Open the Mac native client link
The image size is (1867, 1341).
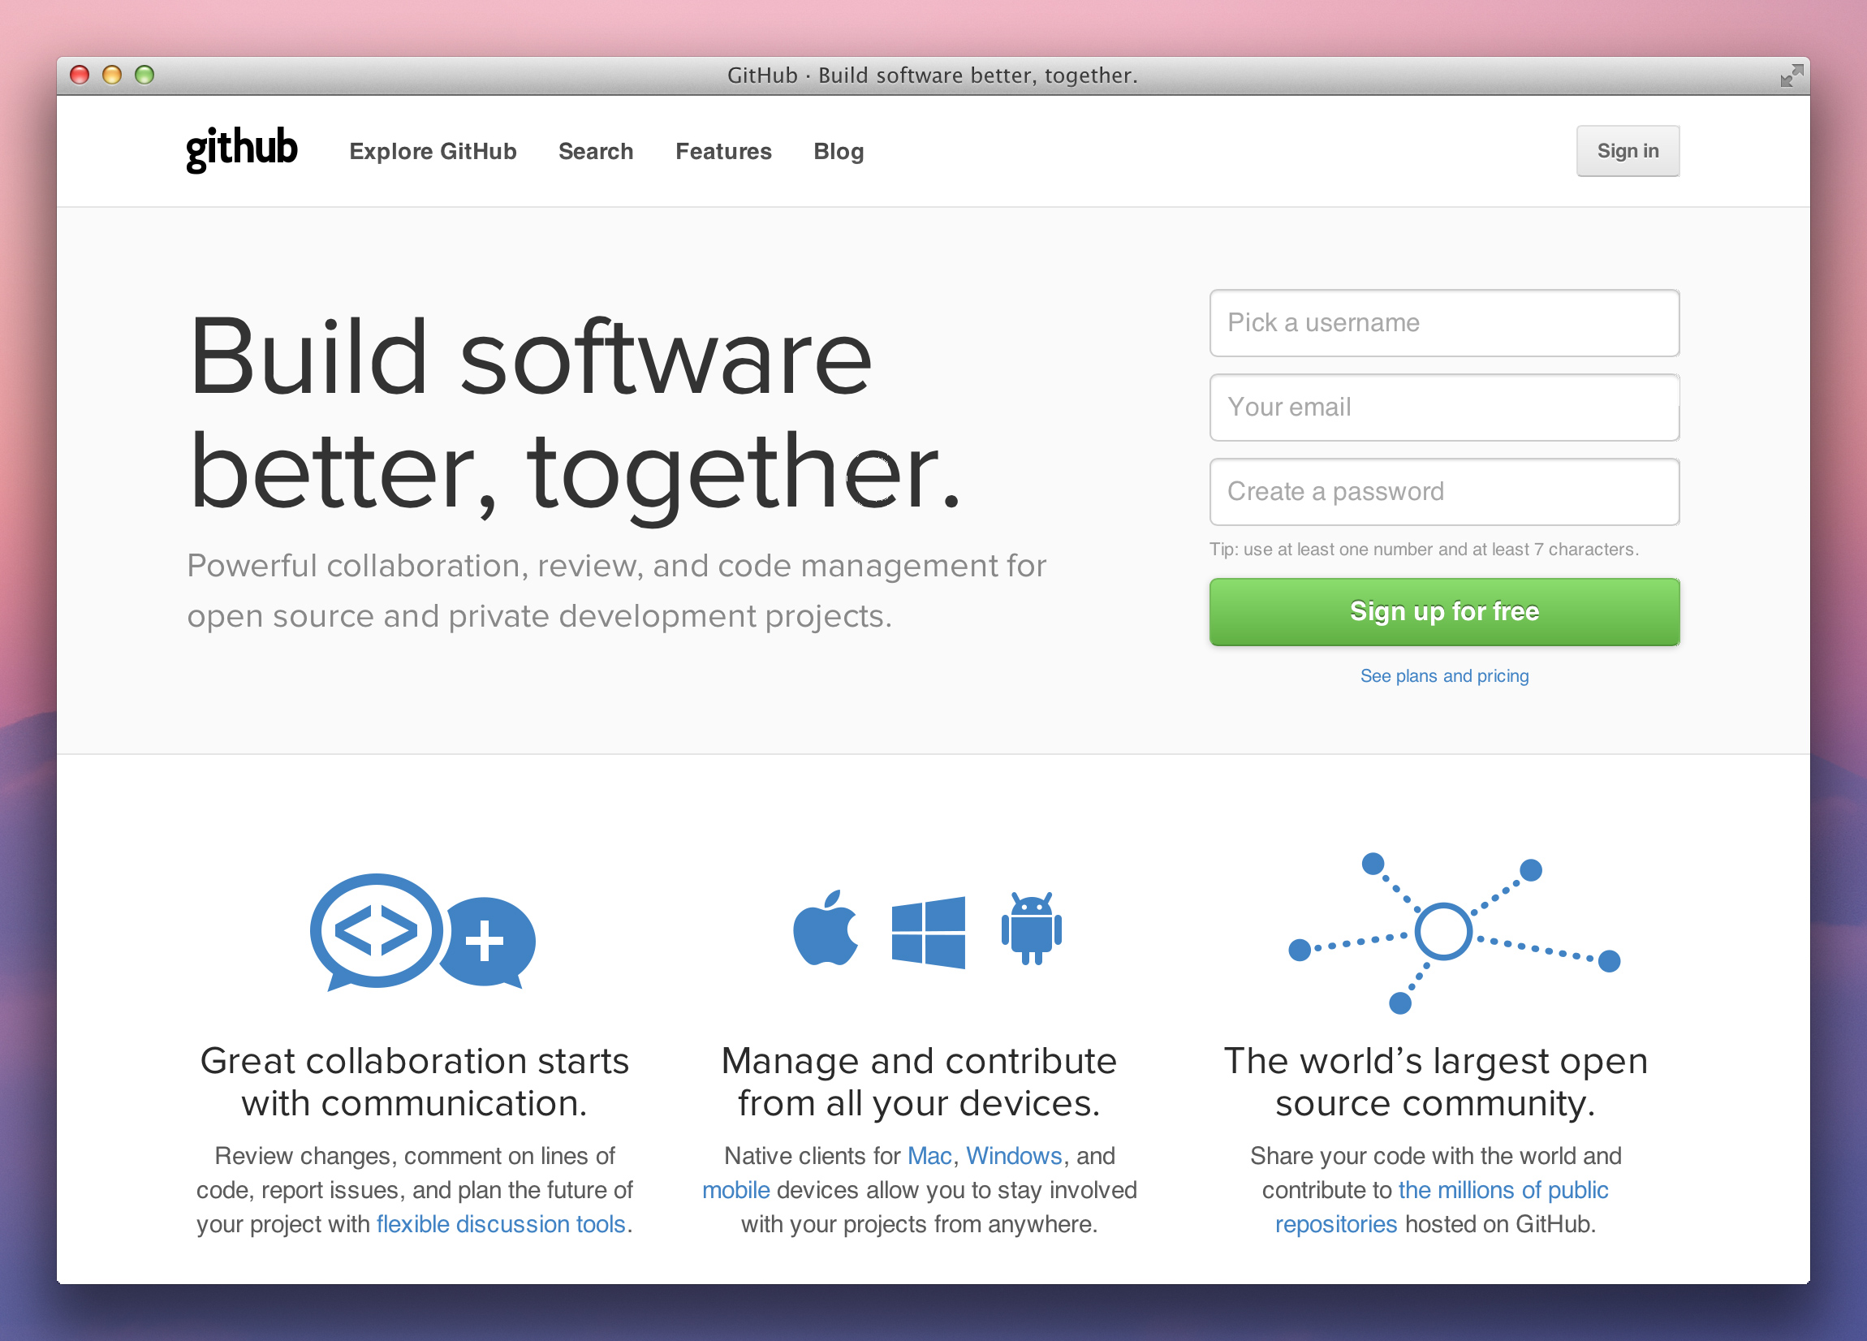[x=929, y=1156]
